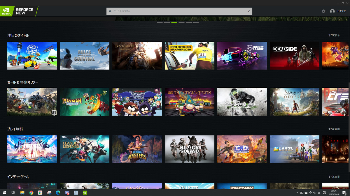
Task: Open the blue S app on the taskbar
Action: (x=76, y=193)
